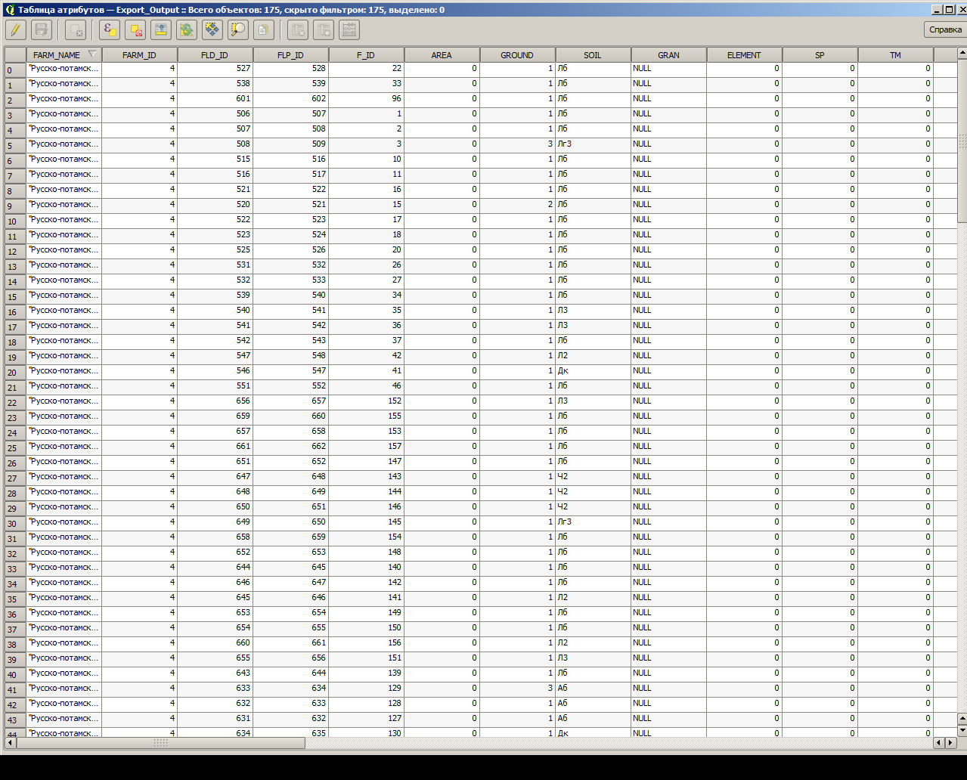The width and height of the screenshot is (967, 780).
Task: Click SOIL cell Дк in row 20
Action: pyautogui.click(x=594, y=371)
